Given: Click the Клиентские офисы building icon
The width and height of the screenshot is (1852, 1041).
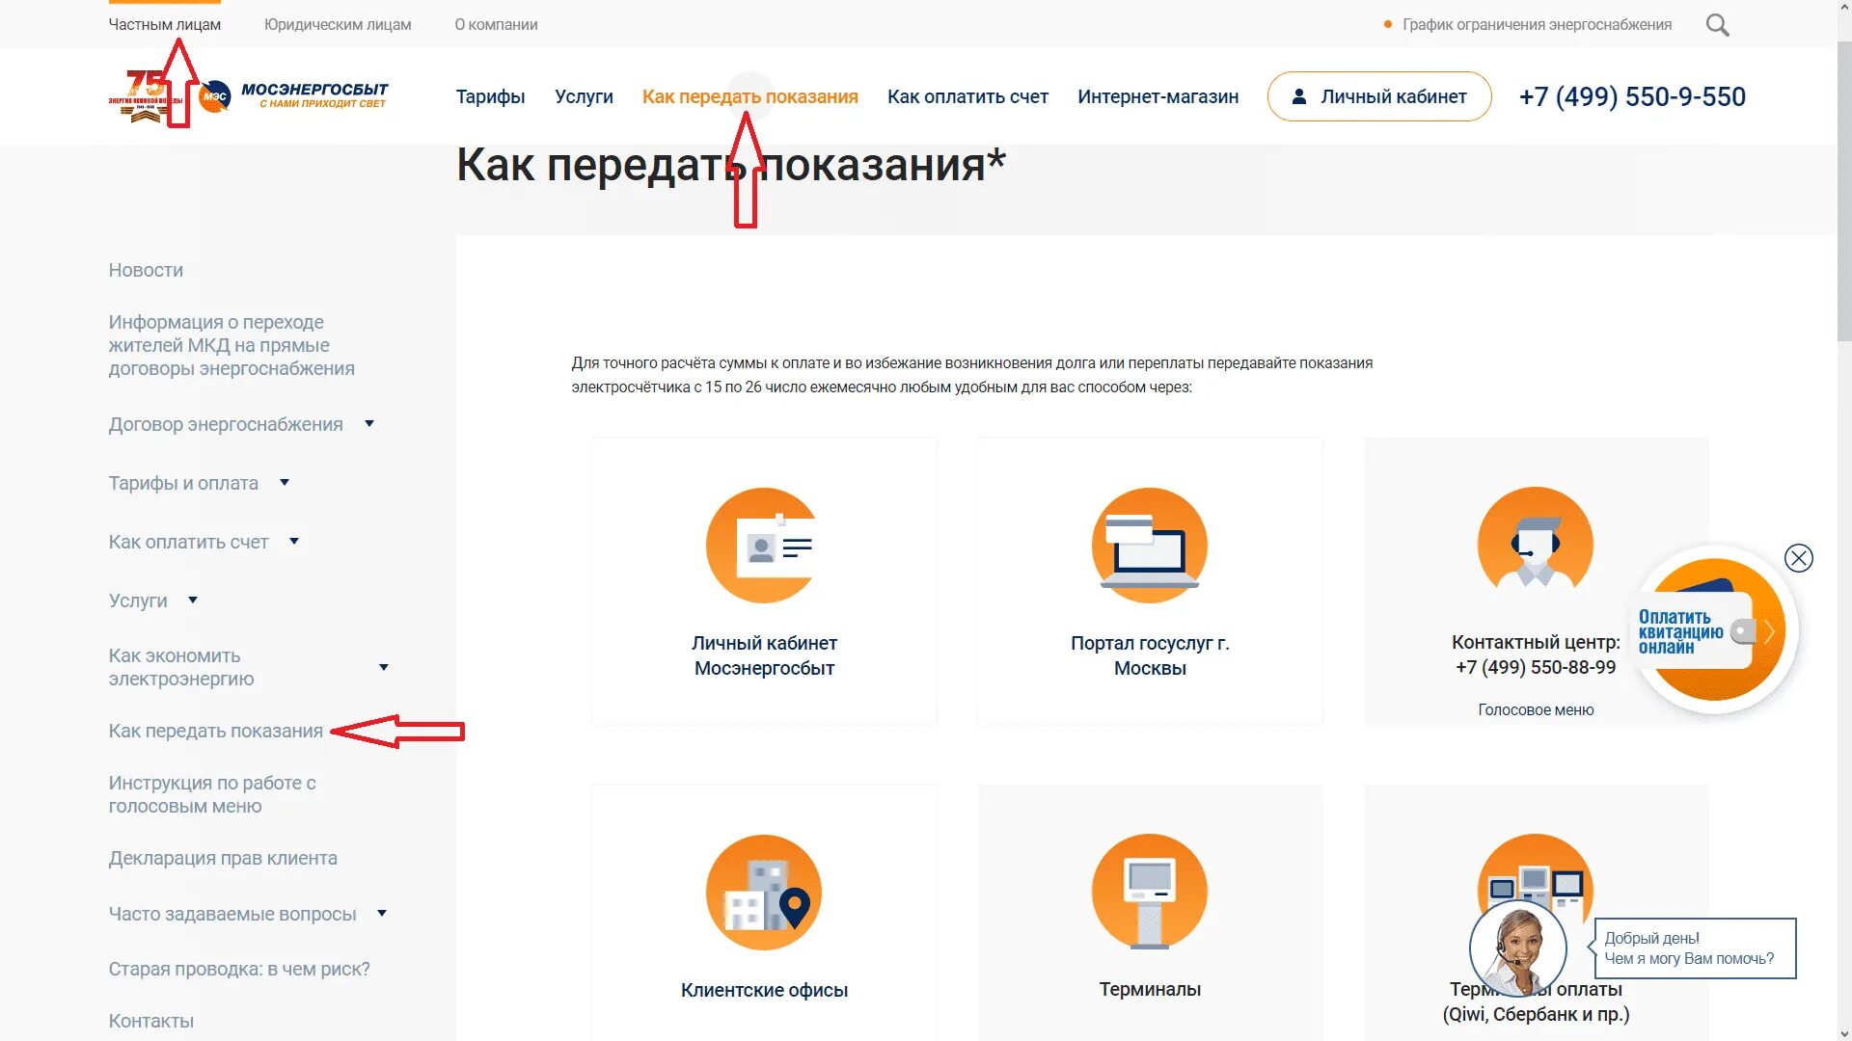Looking at the screenshot, I should [764, 893].
